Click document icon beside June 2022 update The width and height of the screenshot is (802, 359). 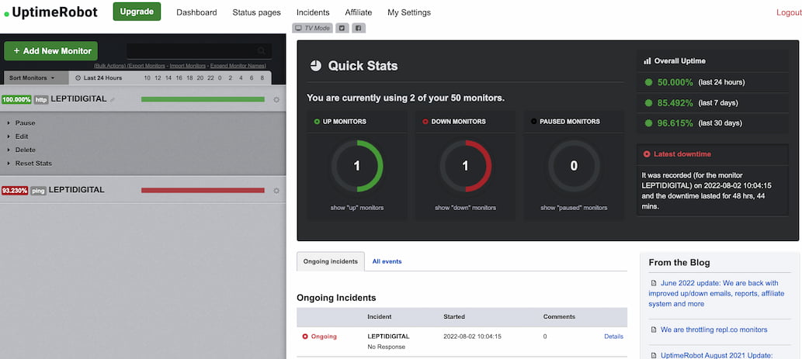point(653,283)
